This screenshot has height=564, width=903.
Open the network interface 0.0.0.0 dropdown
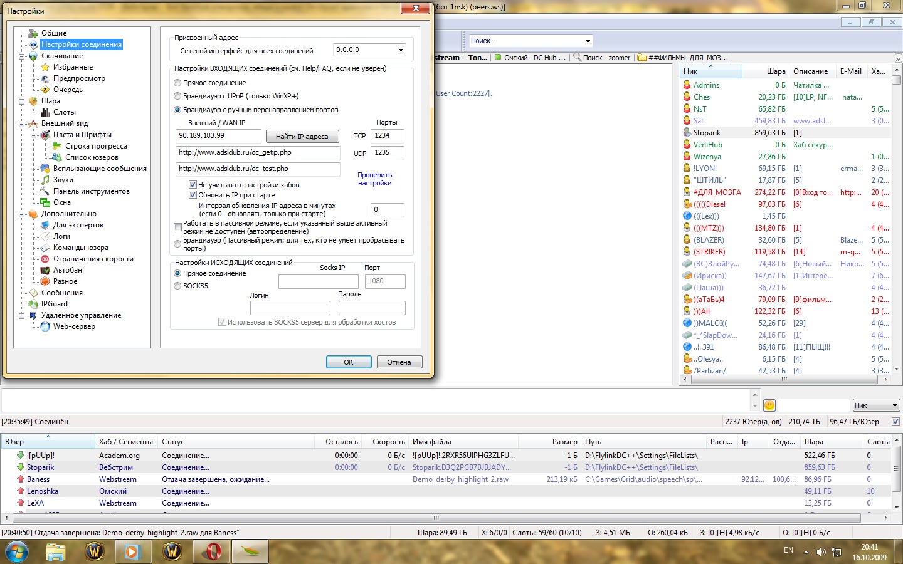pyautogui.click(x=401, y=50)
